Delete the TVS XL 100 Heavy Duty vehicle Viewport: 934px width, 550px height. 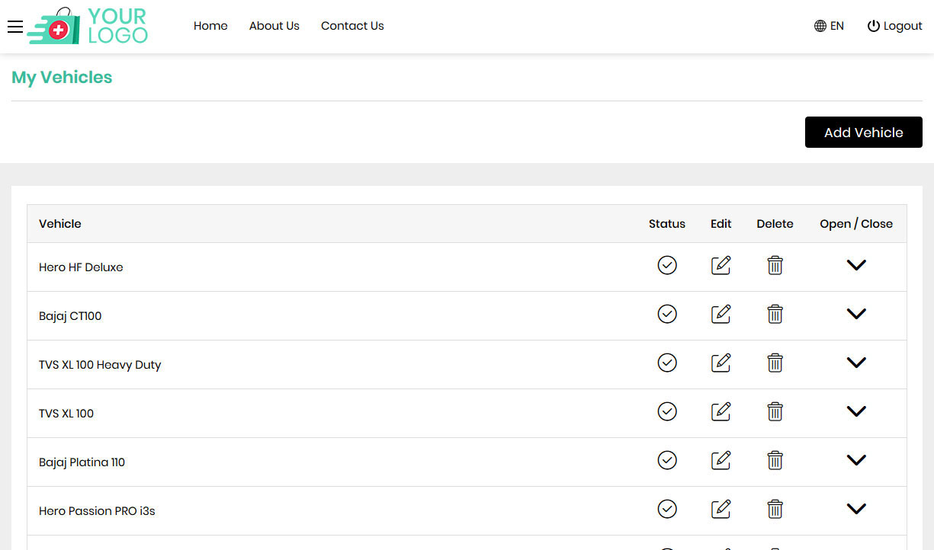(x=775, y=363)
